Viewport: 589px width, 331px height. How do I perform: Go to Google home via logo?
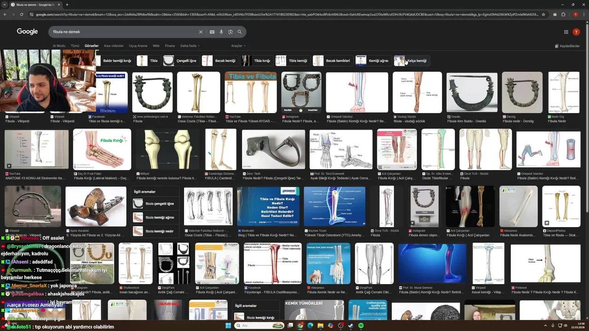click(x=27, y=31)
